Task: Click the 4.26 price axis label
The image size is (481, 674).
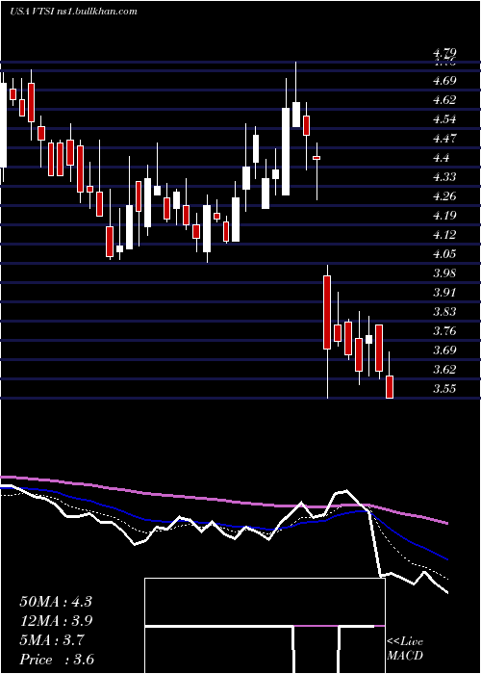Action: (444, 196)
